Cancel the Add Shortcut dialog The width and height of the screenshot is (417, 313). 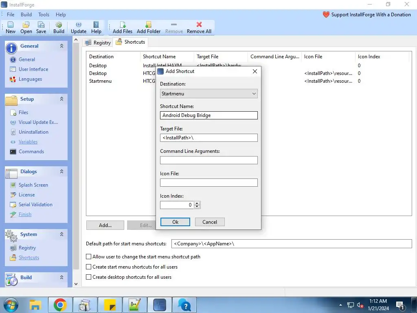click(x=210, y=222)
